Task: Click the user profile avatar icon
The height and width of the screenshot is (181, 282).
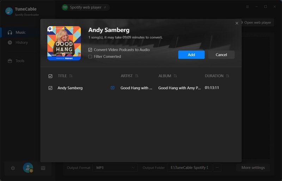Action: (28, 168)
